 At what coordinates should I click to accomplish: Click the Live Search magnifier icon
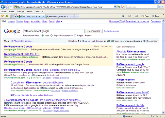click(x=160, y=7)
